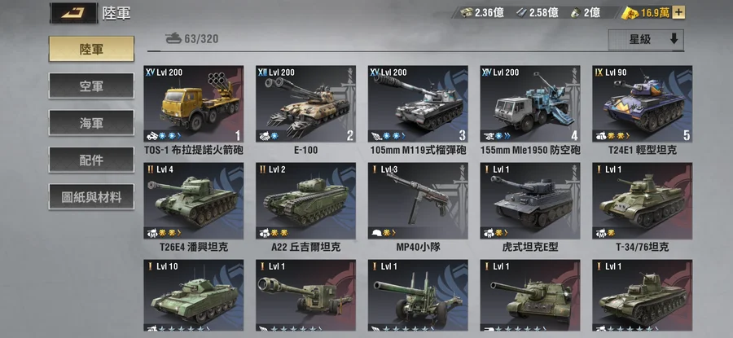Open the 星級 sort dropdown
This screenshot has height=338, width=733.
(x=646, y=40)
